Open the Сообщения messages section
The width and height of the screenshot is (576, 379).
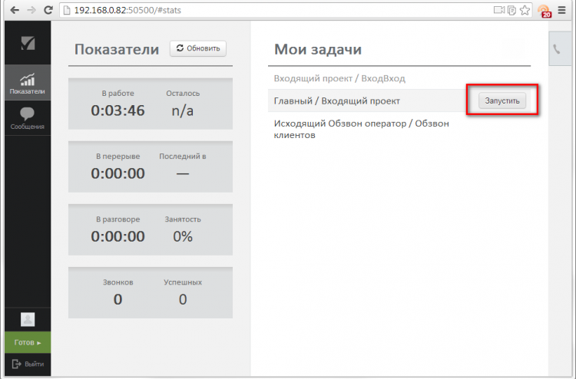tap(27, 117)
